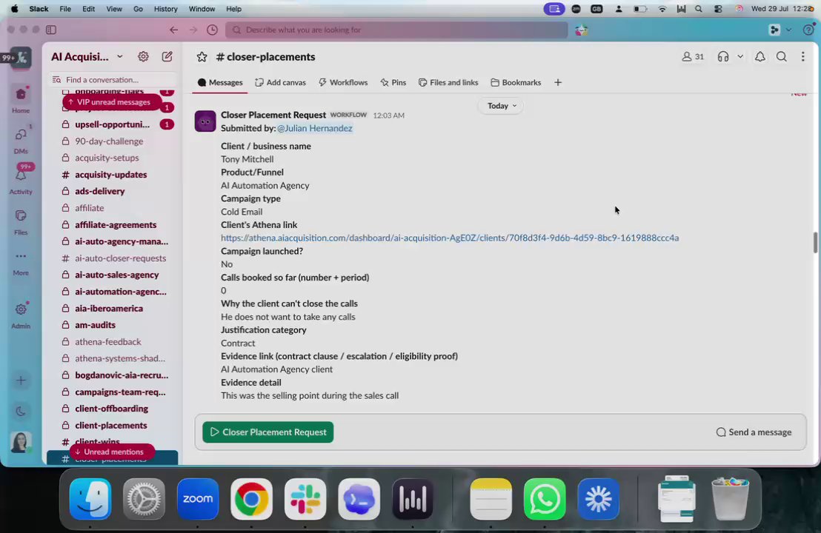
Task: Star the closer-placements channel
Action: pyautogui.click(x=202, y=56)
